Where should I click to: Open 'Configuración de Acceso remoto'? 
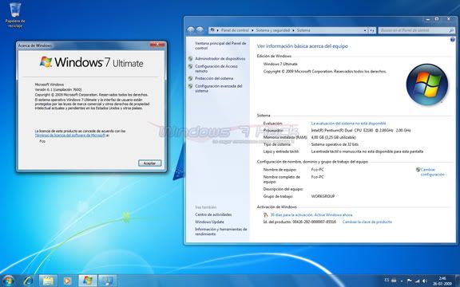pos(216,69)
